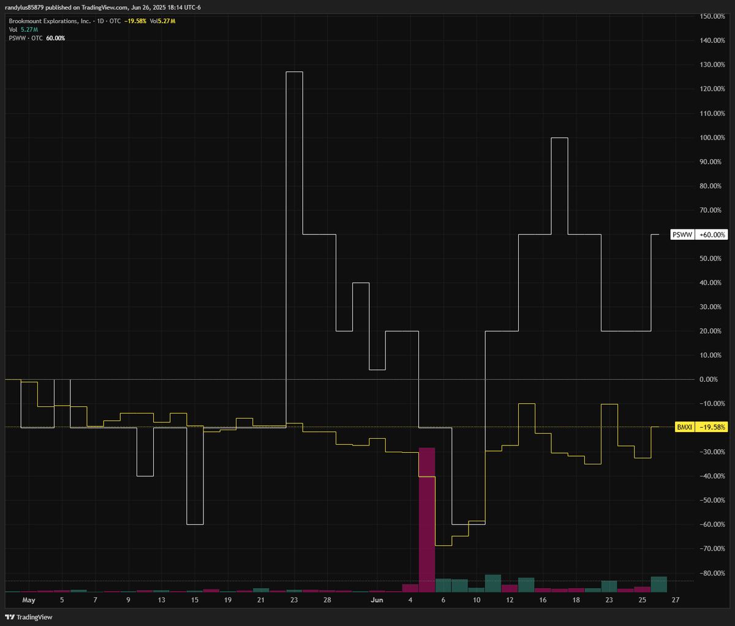735x626 pixels.
Task: Click the -50.00% scale label
Action: point(712,501)
